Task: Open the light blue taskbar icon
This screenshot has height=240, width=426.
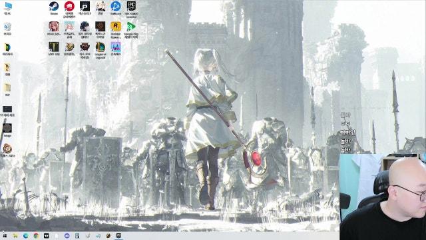Action: pyautogui.click(x=98, y=235)
